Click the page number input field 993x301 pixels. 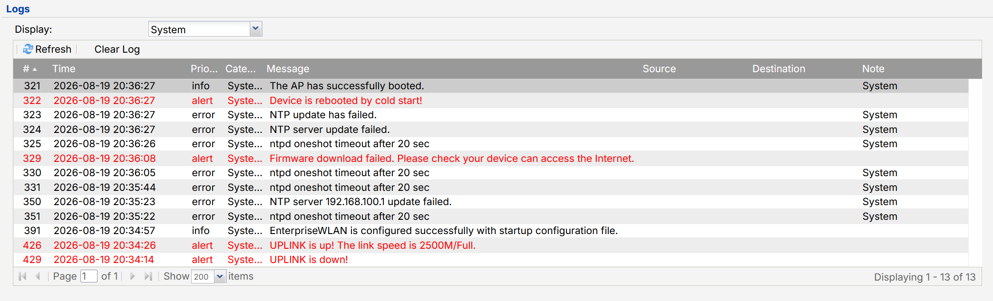pyautogui.click(x=89, y=276)
